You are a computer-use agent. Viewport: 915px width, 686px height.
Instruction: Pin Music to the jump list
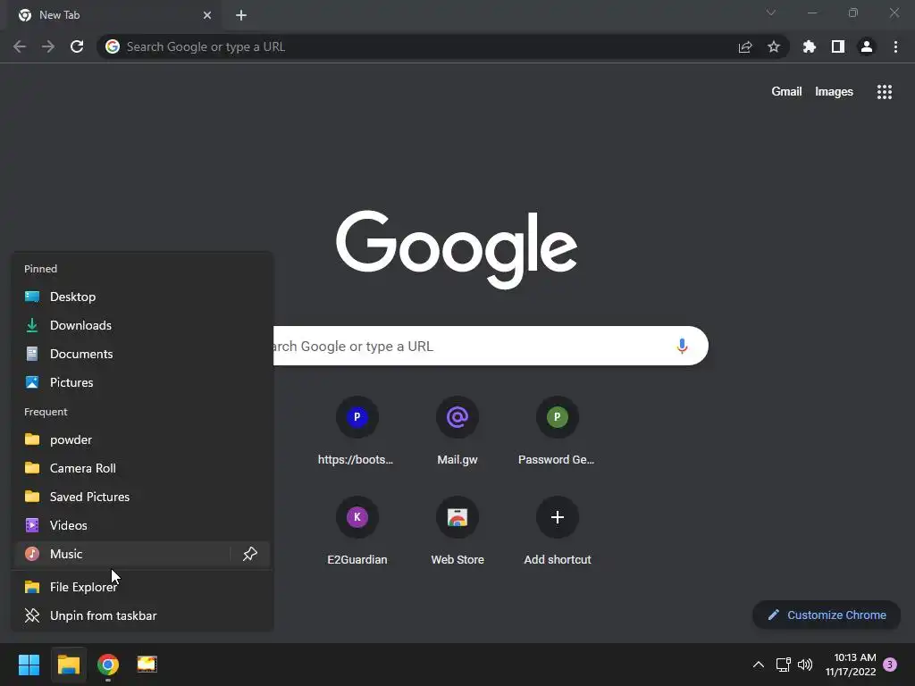coord(250,554)
